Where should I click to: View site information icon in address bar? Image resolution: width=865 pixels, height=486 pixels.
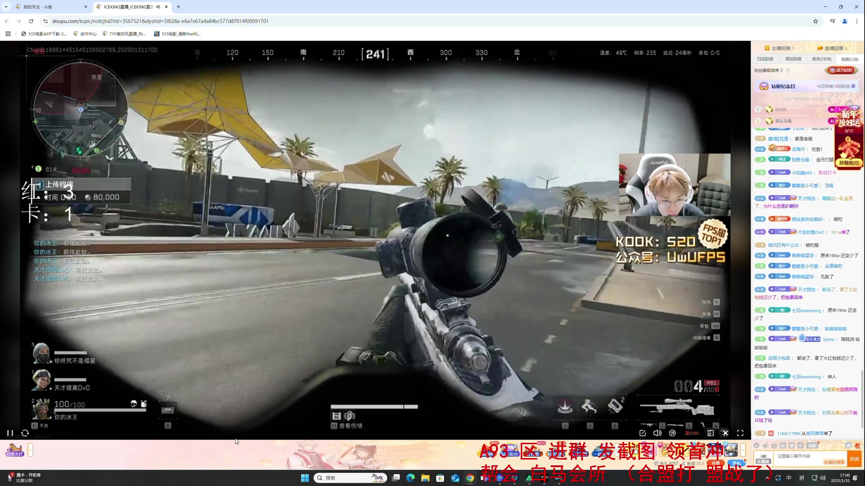46,21
